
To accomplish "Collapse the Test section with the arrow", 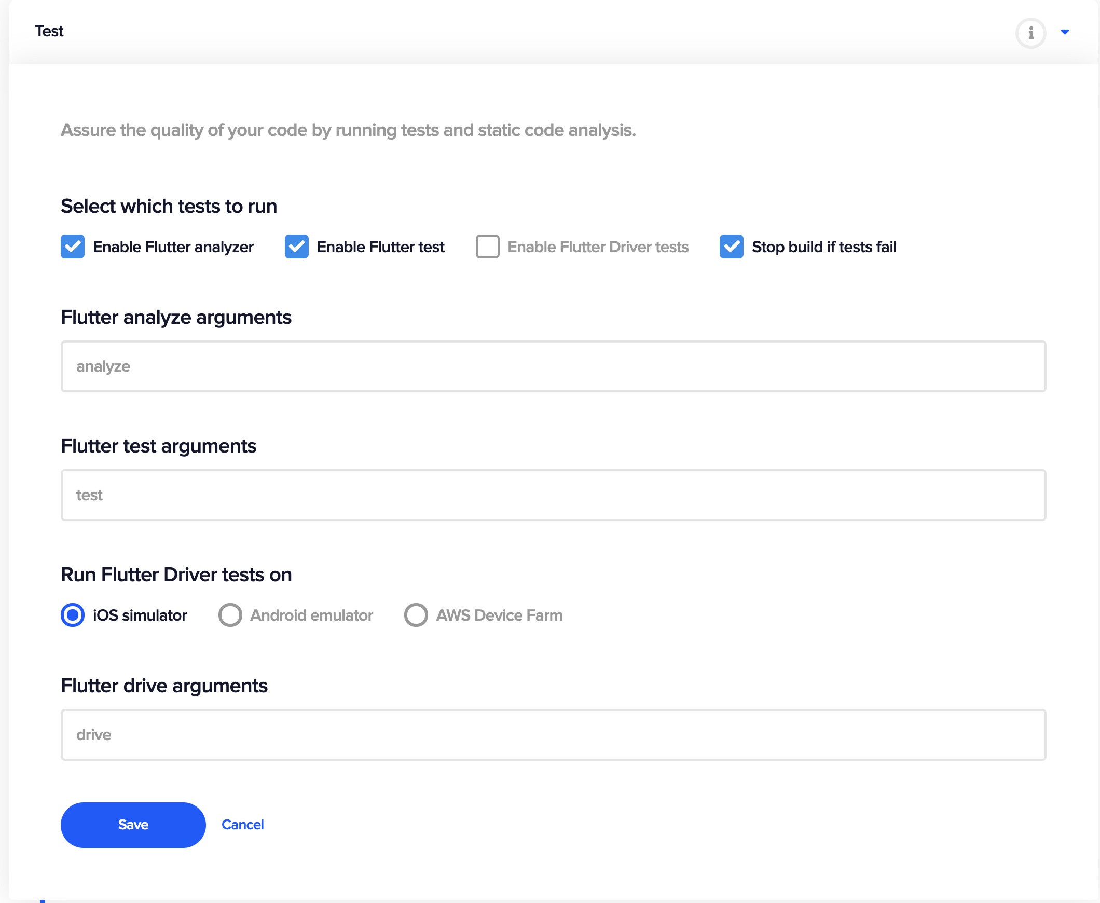I will point(1065,32).
